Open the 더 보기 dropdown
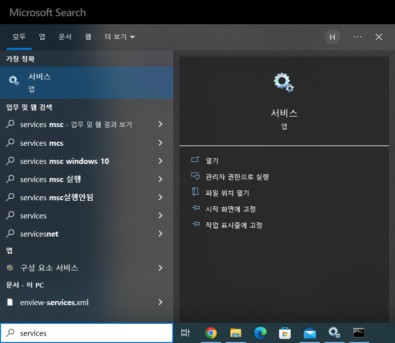395x343 pixels. point(120,37)
